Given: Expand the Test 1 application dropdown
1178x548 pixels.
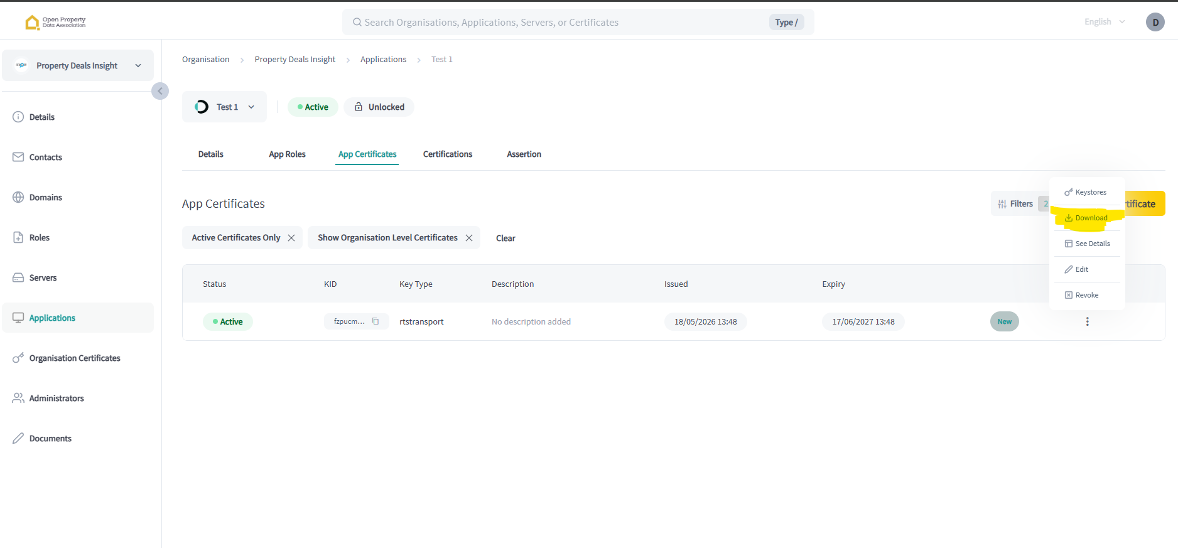Looking at the screenshot, I should tap(224, 107).
